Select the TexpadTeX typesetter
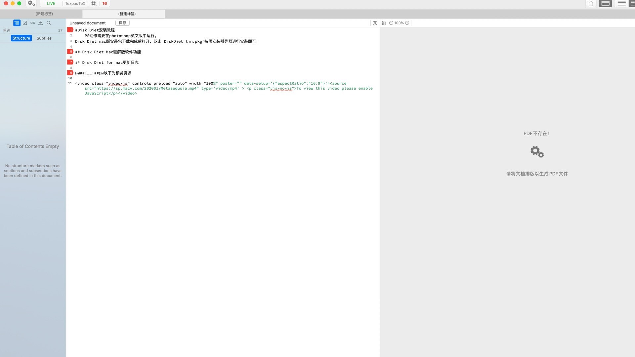 point(75,3)
